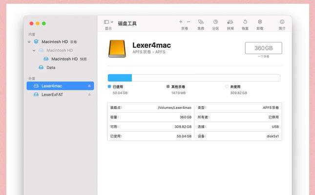Select Macintosh HD 快照 snapshot row
The image size is (315, 195).
pos(60,59)
